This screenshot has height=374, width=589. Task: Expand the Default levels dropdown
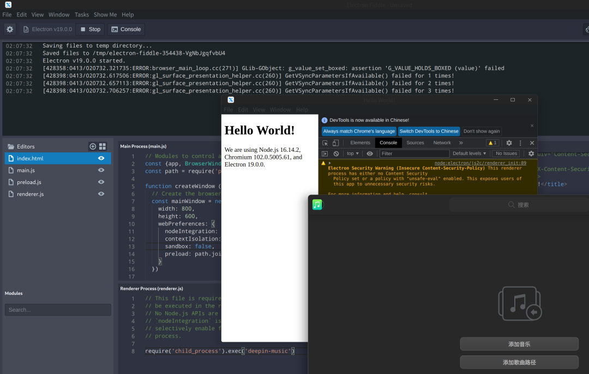click(469, 153)
